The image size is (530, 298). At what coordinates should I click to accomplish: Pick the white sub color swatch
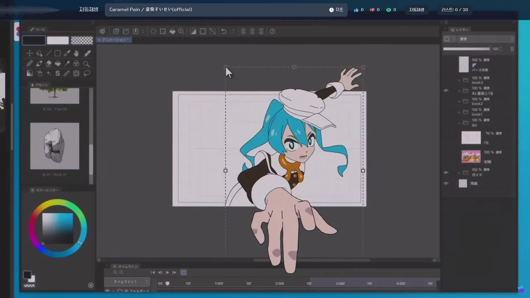point(58,40)
